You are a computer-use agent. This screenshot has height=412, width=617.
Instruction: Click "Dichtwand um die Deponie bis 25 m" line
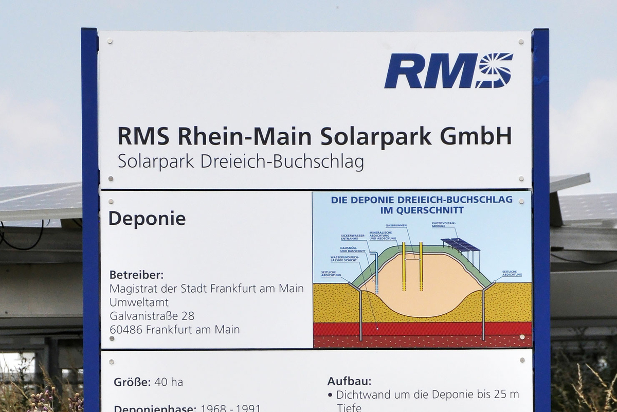[428, 395]
